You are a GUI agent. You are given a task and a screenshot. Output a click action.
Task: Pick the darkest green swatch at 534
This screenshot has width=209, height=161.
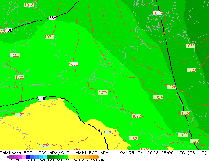(49, 157)
